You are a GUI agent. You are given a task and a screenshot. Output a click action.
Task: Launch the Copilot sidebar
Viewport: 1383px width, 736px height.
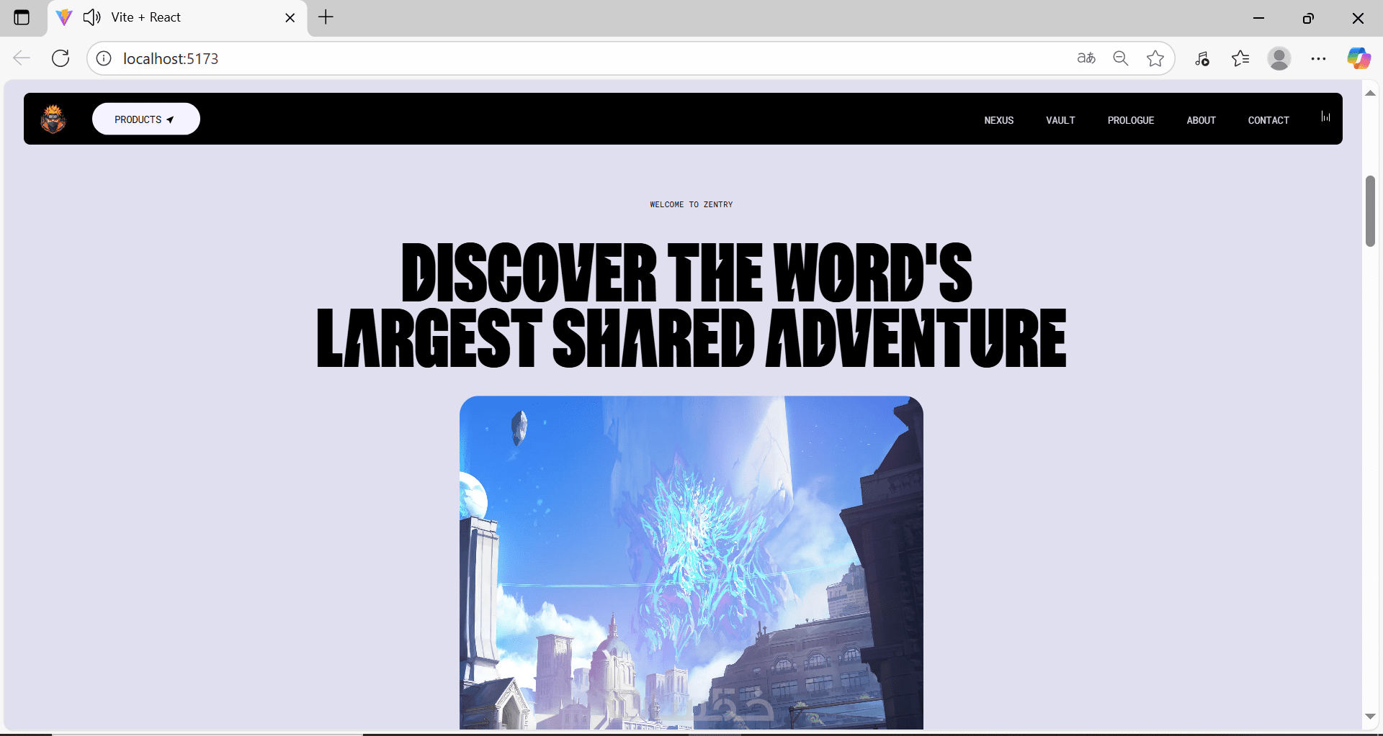pos(1359,58)
